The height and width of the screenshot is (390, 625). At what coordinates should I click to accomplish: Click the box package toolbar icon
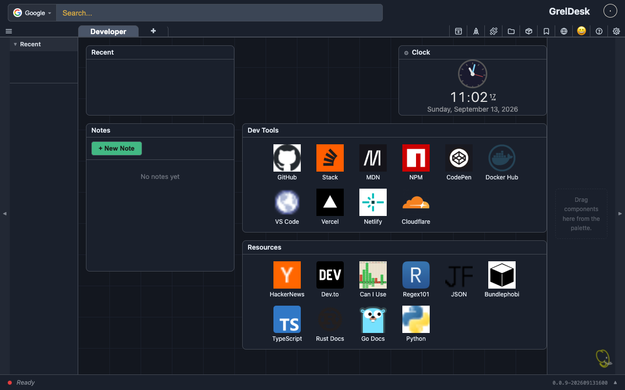click(529, 31)
